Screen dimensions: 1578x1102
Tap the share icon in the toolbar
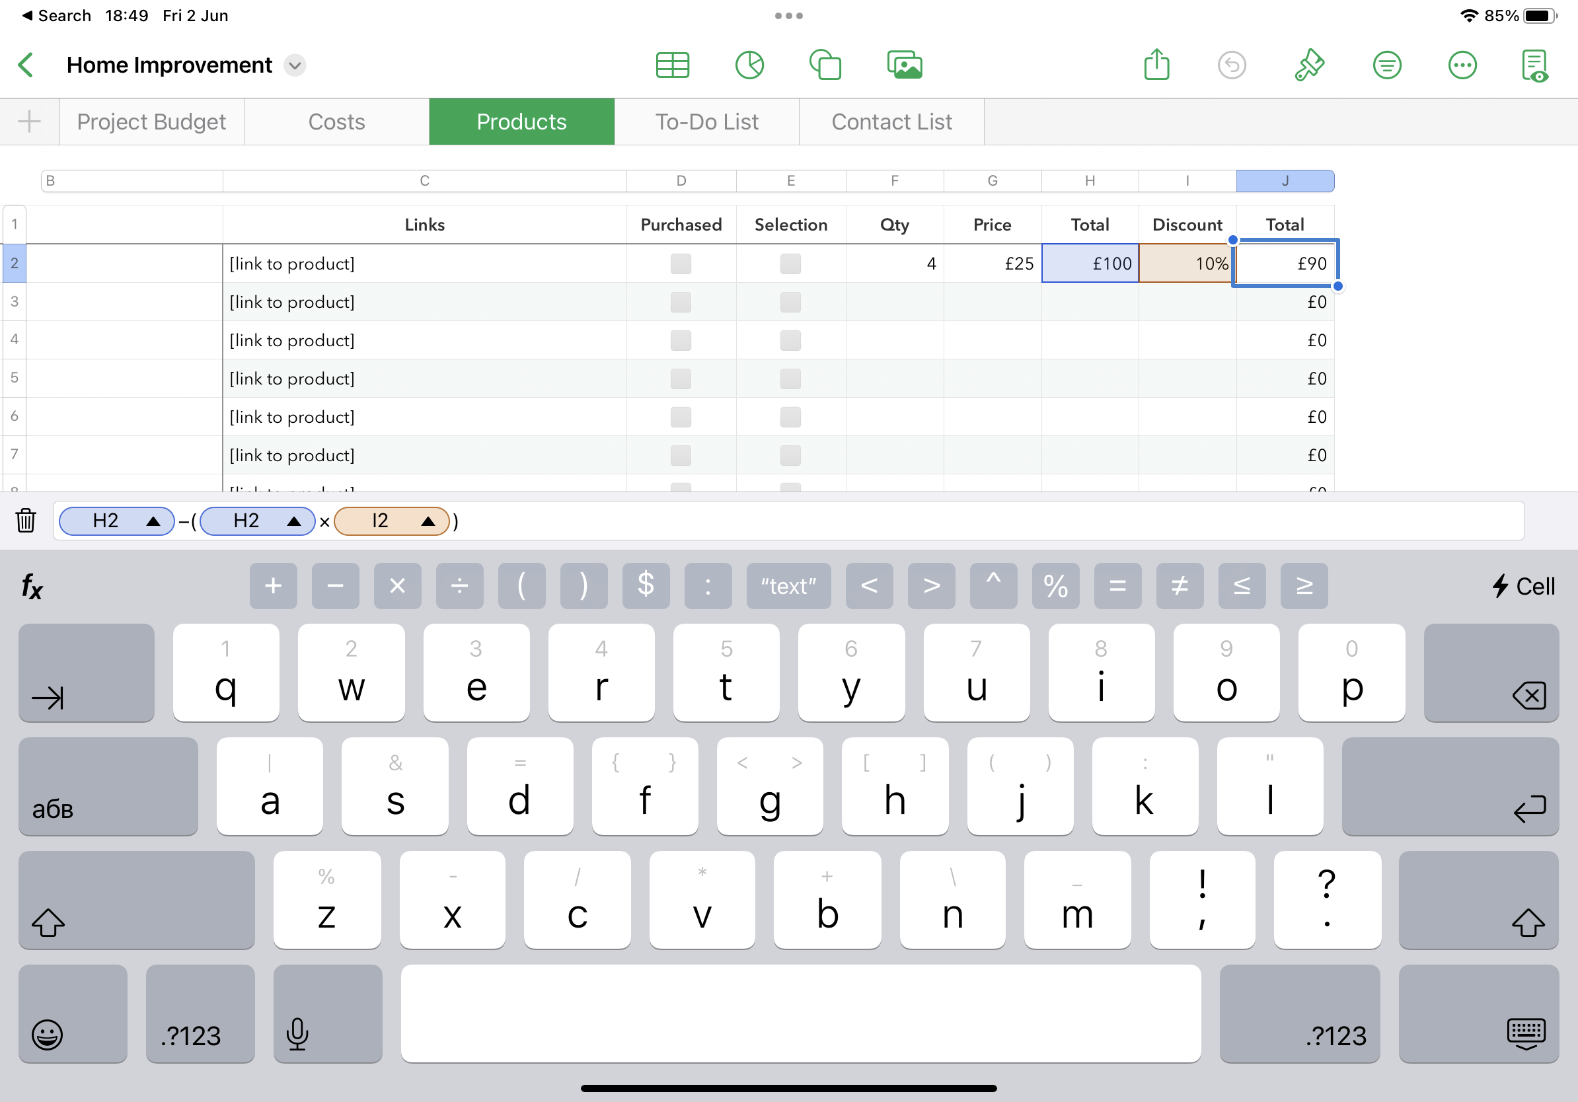coord(1156,65)
